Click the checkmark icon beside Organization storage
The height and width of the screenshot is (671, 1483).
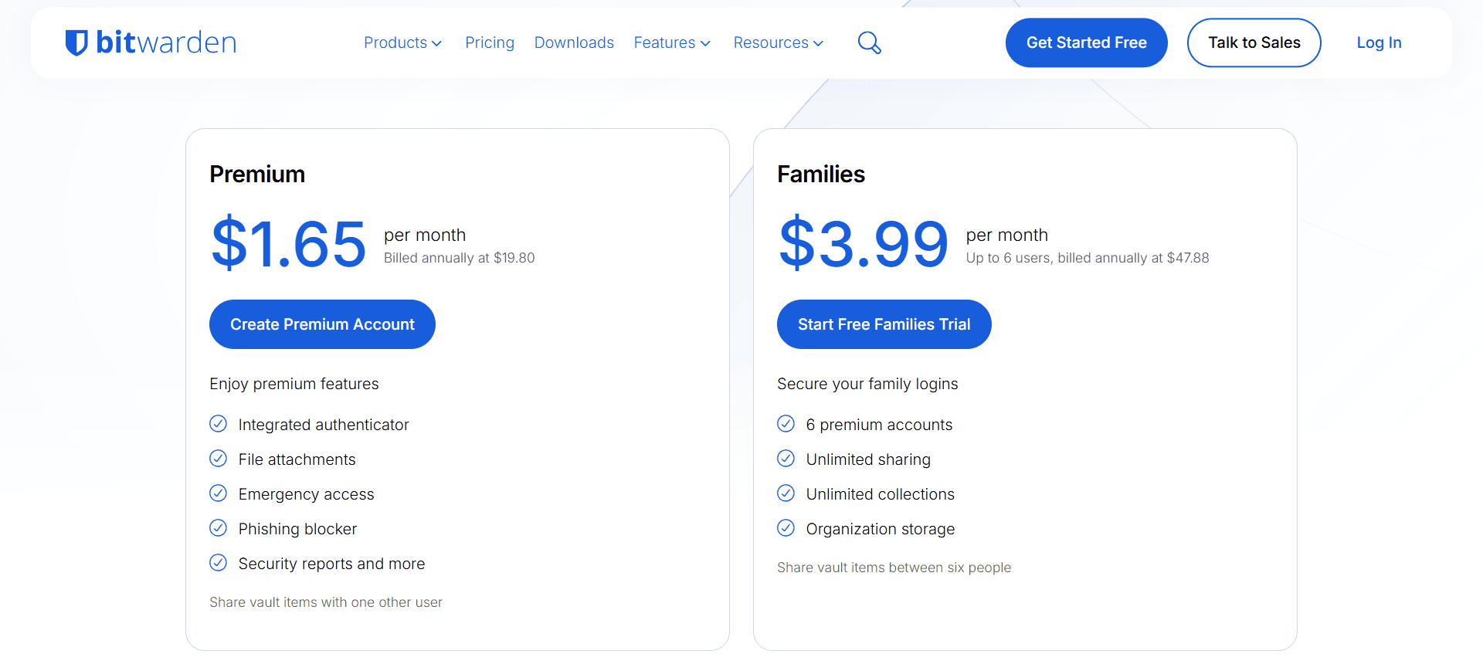[x=786, y=528]
